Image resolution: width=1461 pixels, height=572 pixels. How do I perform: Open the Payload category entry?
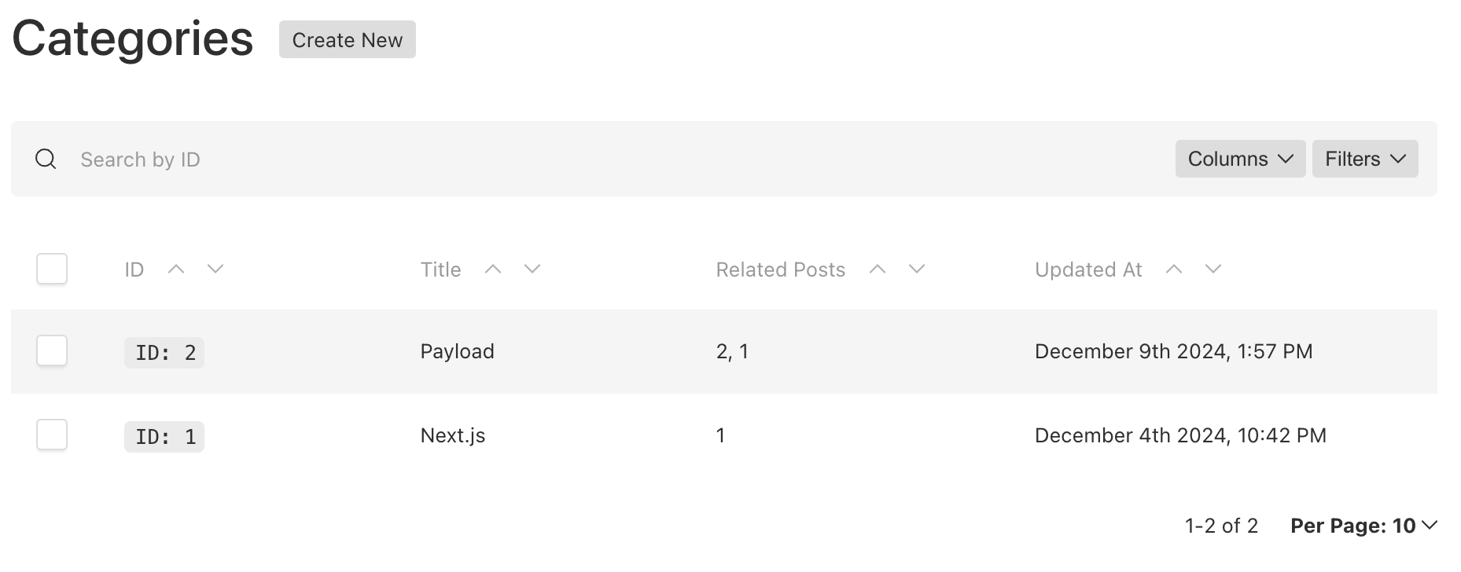click(x=457, y=351)
